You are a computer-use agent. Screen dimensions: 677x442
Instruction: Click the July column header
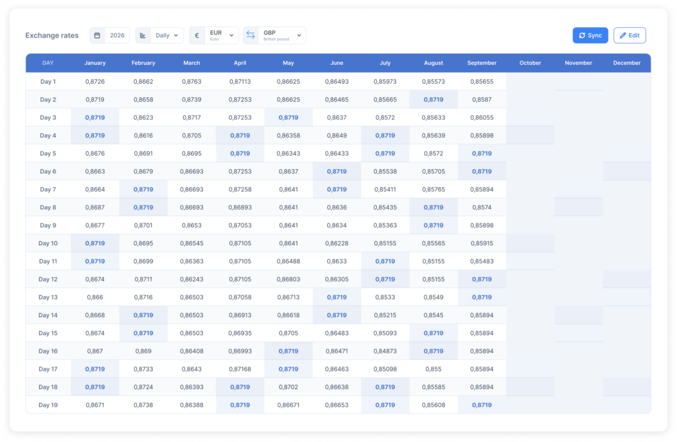pyautogui.click(x=385, y=63)
